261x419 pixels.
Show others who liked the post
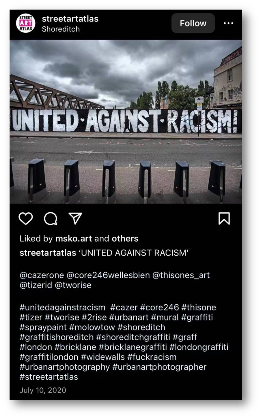tap(125, 238)
